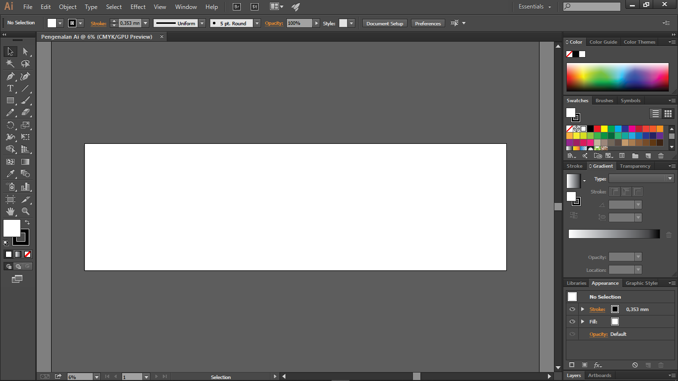Image resolution: width=678 pixels, height=381 pixels.
Task: Set paint mode to None
Action: pyautogui.click(x=28, y=254)
